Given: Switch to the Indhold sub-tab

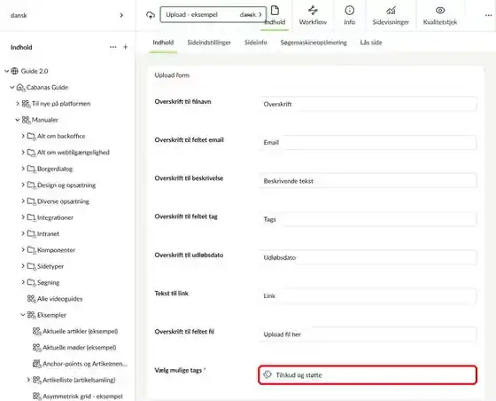Looking at the screenshot, I should click(163, 43).
